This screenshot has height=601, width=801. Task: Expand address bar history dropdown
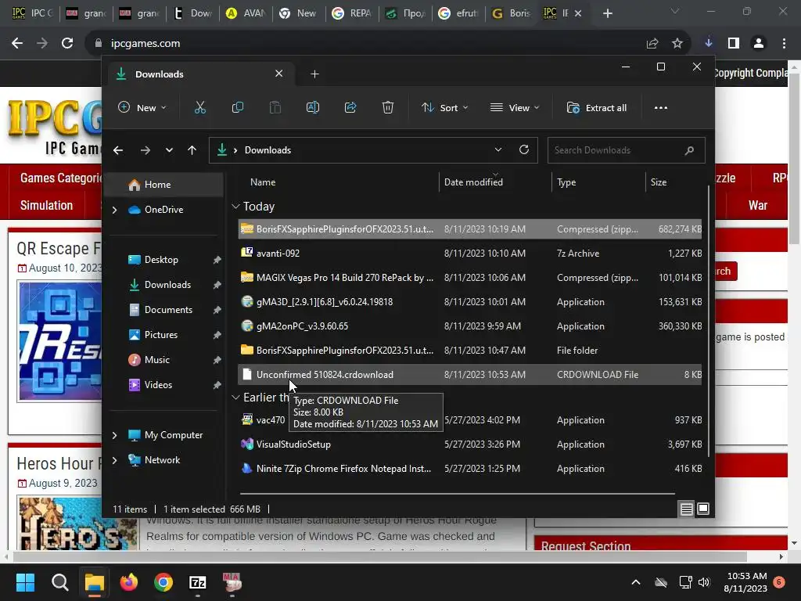pyautogui.click(x=497, y=149)
